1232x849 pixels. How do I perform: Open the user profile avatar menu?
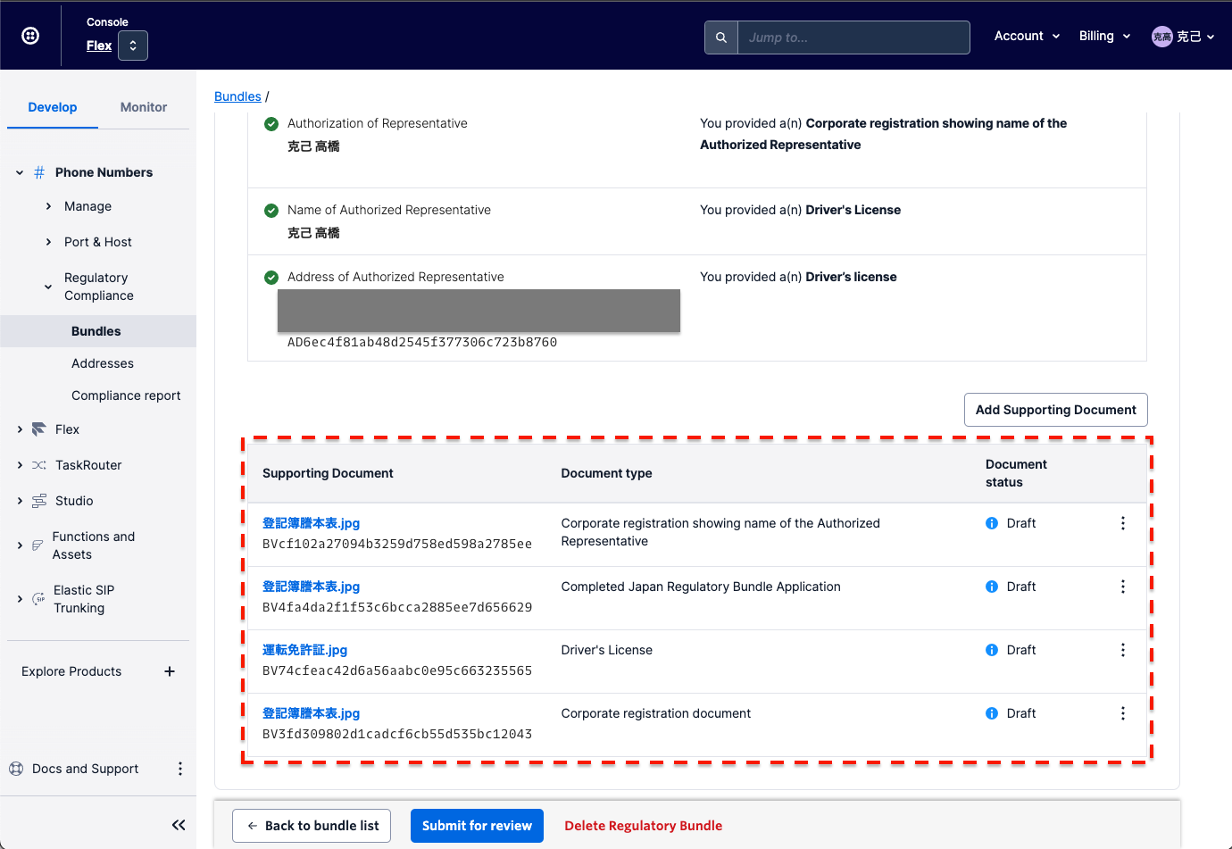click(x=1183, y=37)
